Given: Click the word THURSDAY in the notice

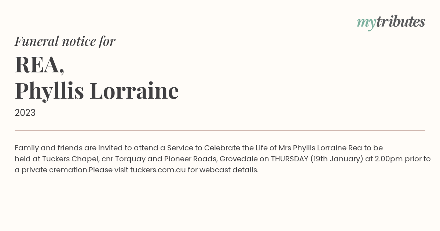Looking at the screenshot, I should coord(289,159).
